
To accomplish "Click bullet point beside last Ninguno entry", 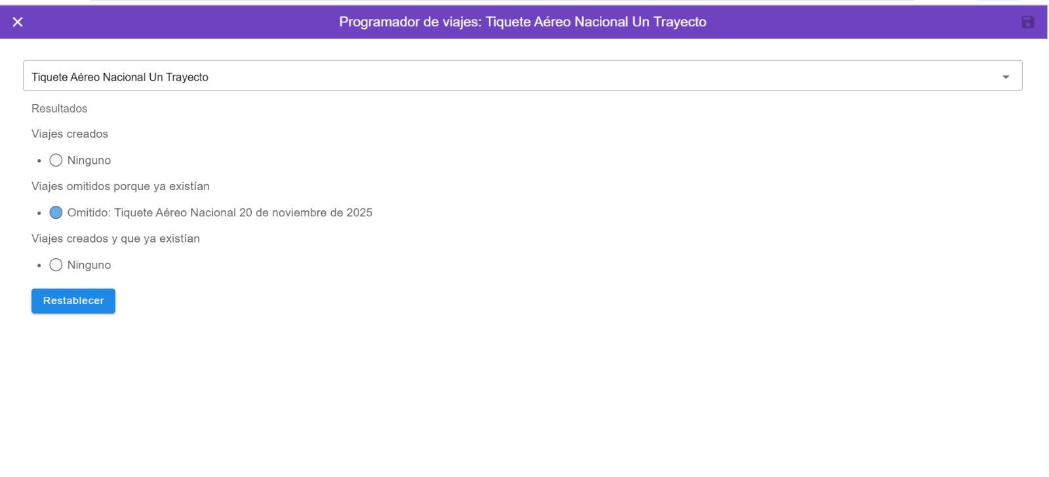I will [x=39, y=266].
